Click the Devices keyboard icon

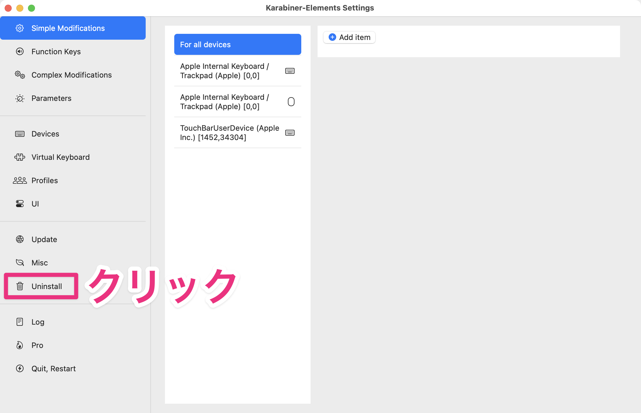tap(20, 134)
